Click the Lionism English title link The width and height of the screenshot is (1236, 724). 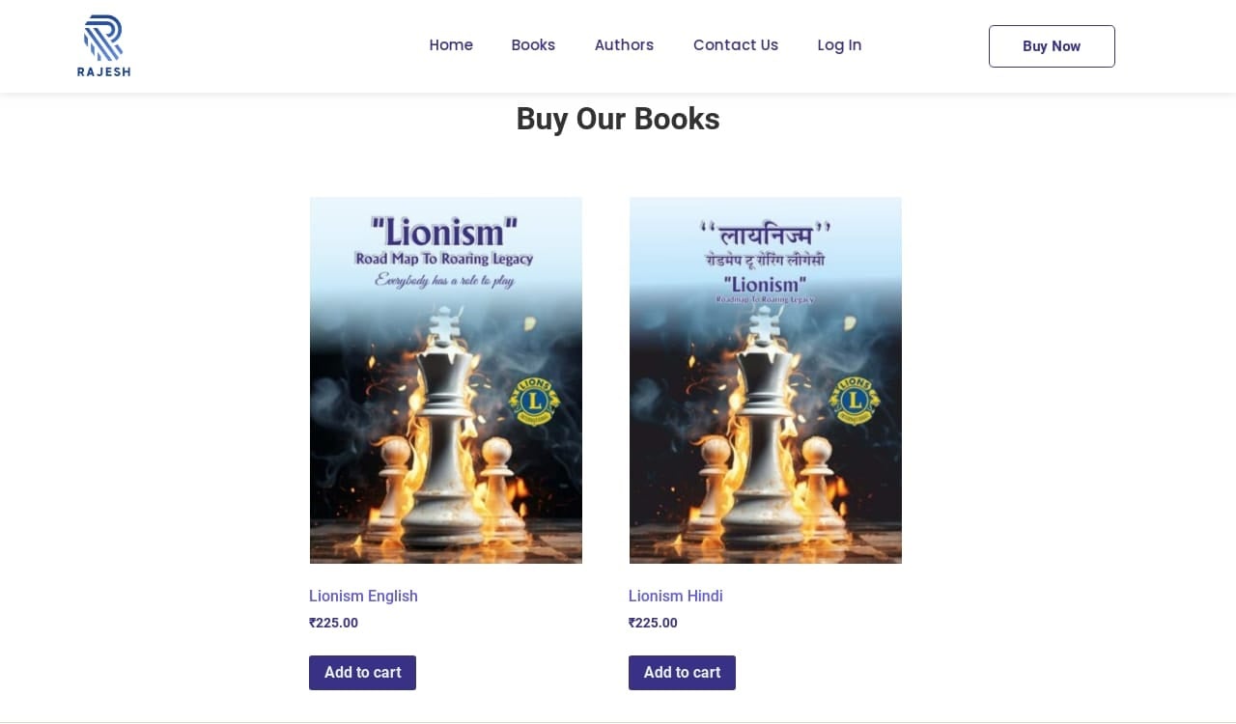363,597
